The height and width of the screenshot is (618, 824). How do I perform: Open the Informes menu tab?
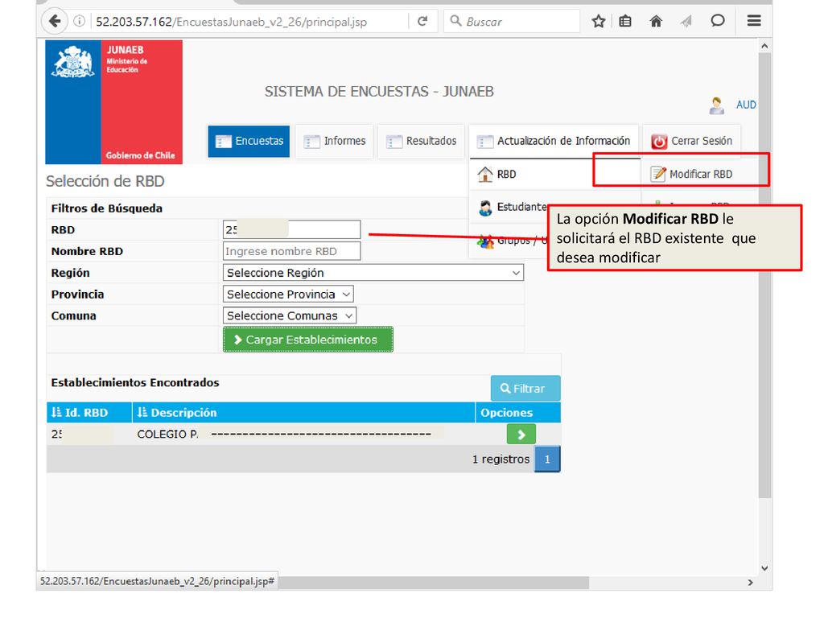coord(334,142)
